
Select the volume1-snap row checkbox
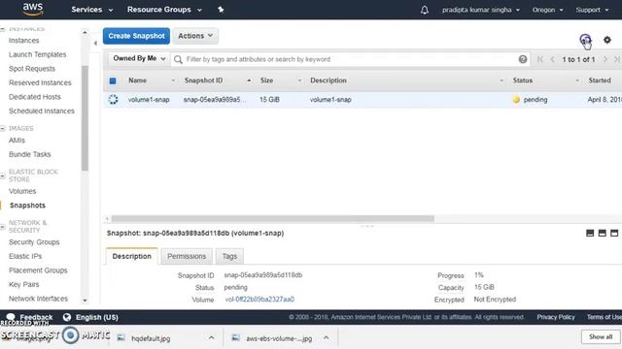pyautogui.click(x=113, y=99)
